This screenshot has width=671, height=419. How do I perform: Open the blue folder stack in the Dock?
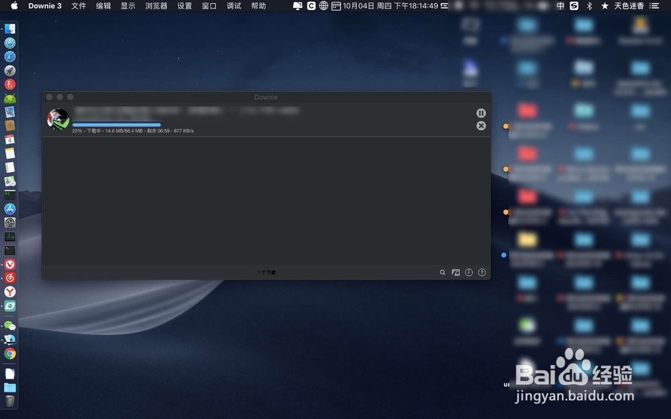point(10,387)
